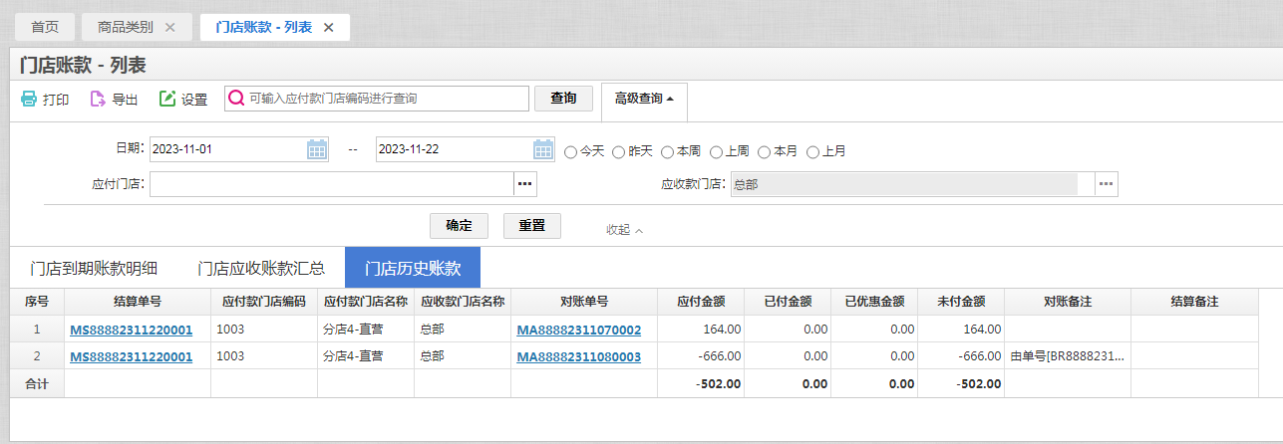Image resolution: width=1283 pixels, height=444 pixels.
Task: Open 应收款门店 store picker ellipsis button
Action: tap(1107, 184)
